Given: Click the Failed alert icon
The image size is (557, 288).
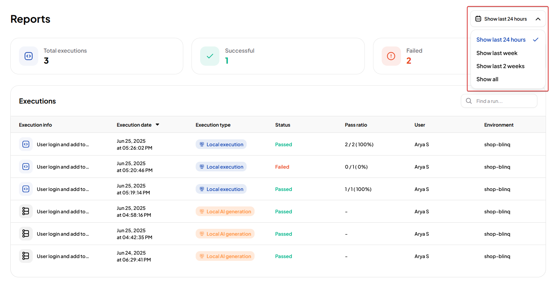Looking at the screenshot, I should [391, 56].
